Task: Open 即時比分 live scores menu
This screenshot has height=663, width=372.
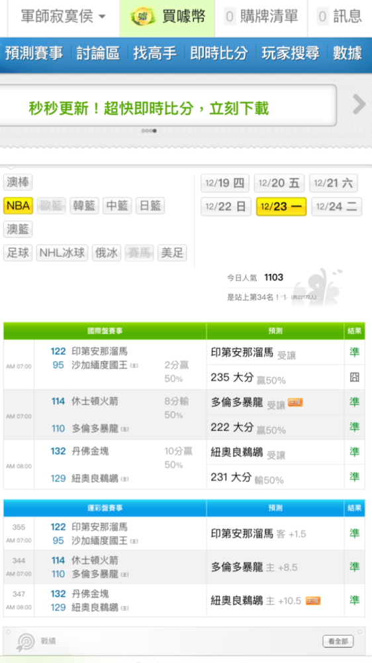Action: (218, 54)
